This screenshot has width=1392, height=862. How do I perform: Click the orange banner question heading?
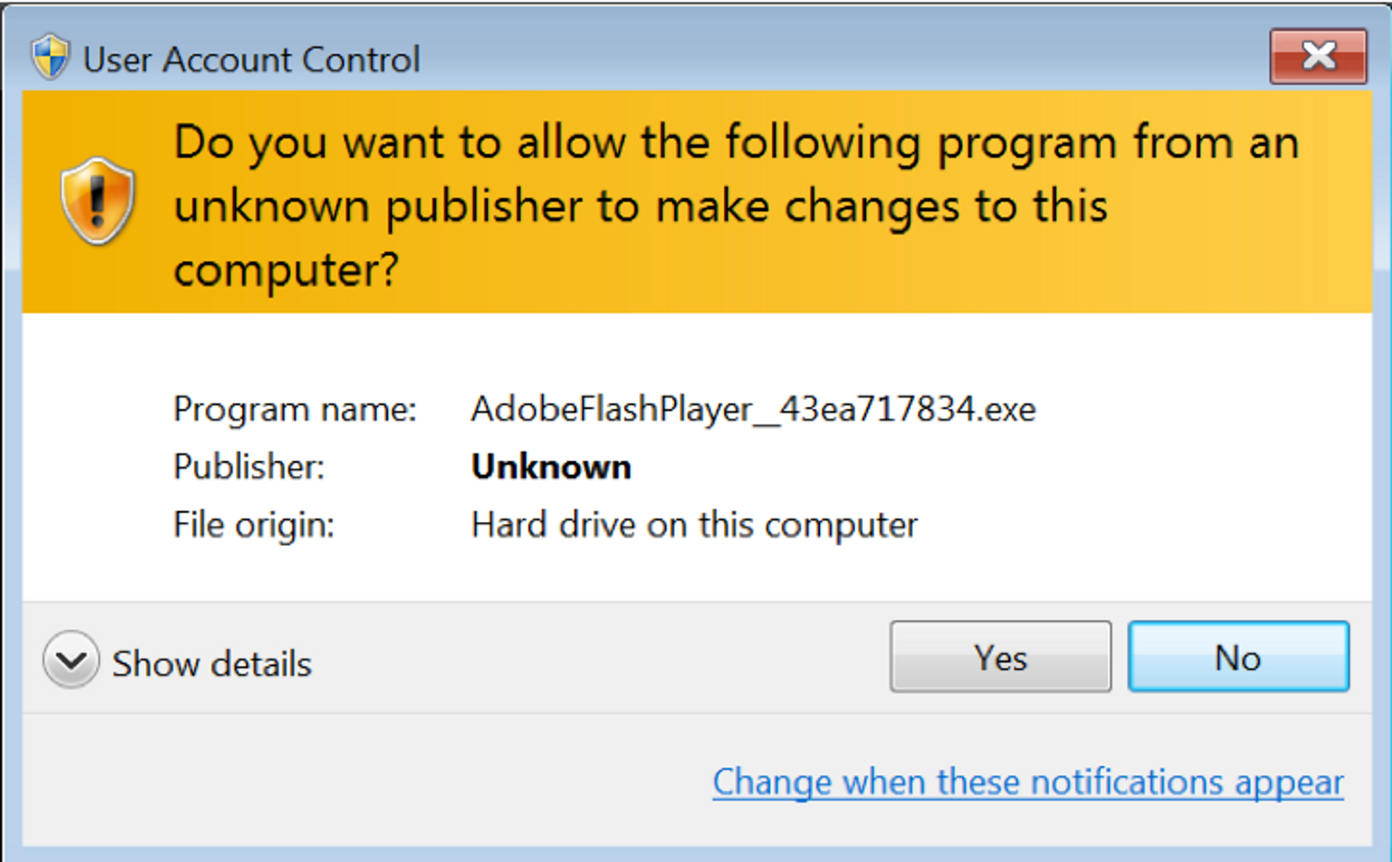tap(736, 206)
